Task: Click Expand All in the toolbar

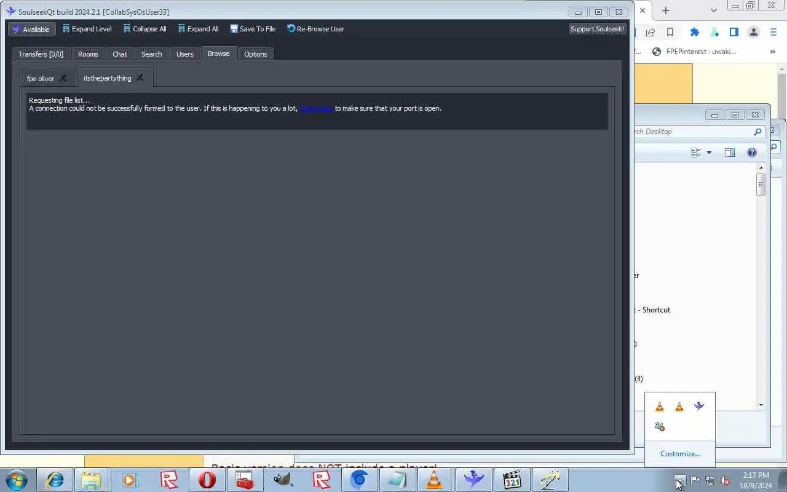Action: 198,29
